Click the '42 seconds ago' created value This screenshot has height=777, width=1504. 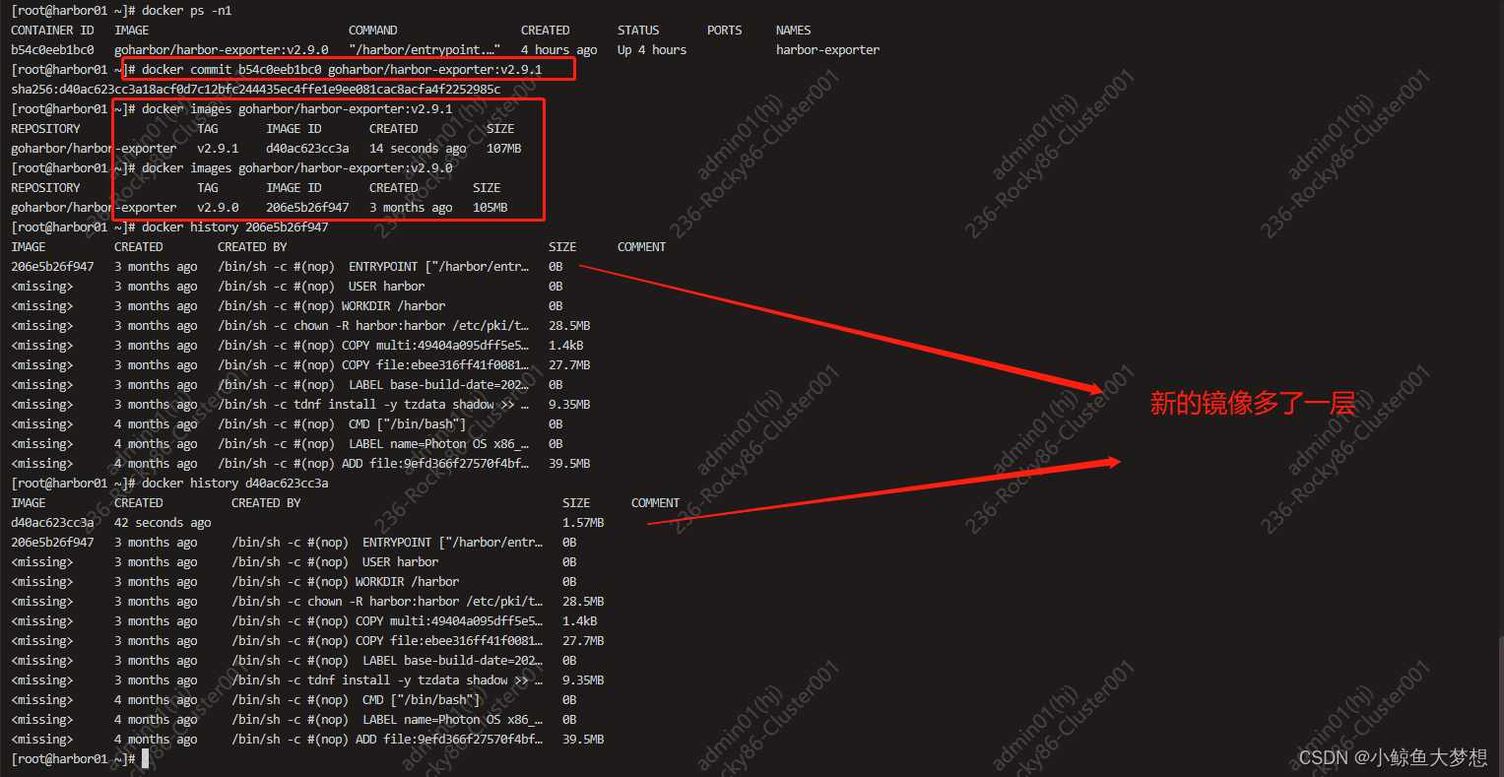click(163, 523)
